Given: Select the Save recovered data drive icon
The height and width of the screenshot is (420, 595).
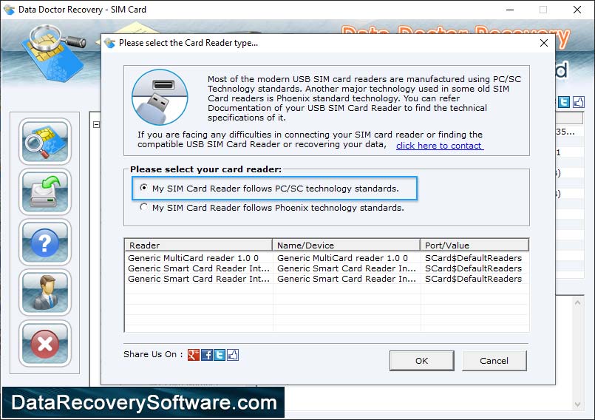Looking at the screenshot, I should 45,192.
